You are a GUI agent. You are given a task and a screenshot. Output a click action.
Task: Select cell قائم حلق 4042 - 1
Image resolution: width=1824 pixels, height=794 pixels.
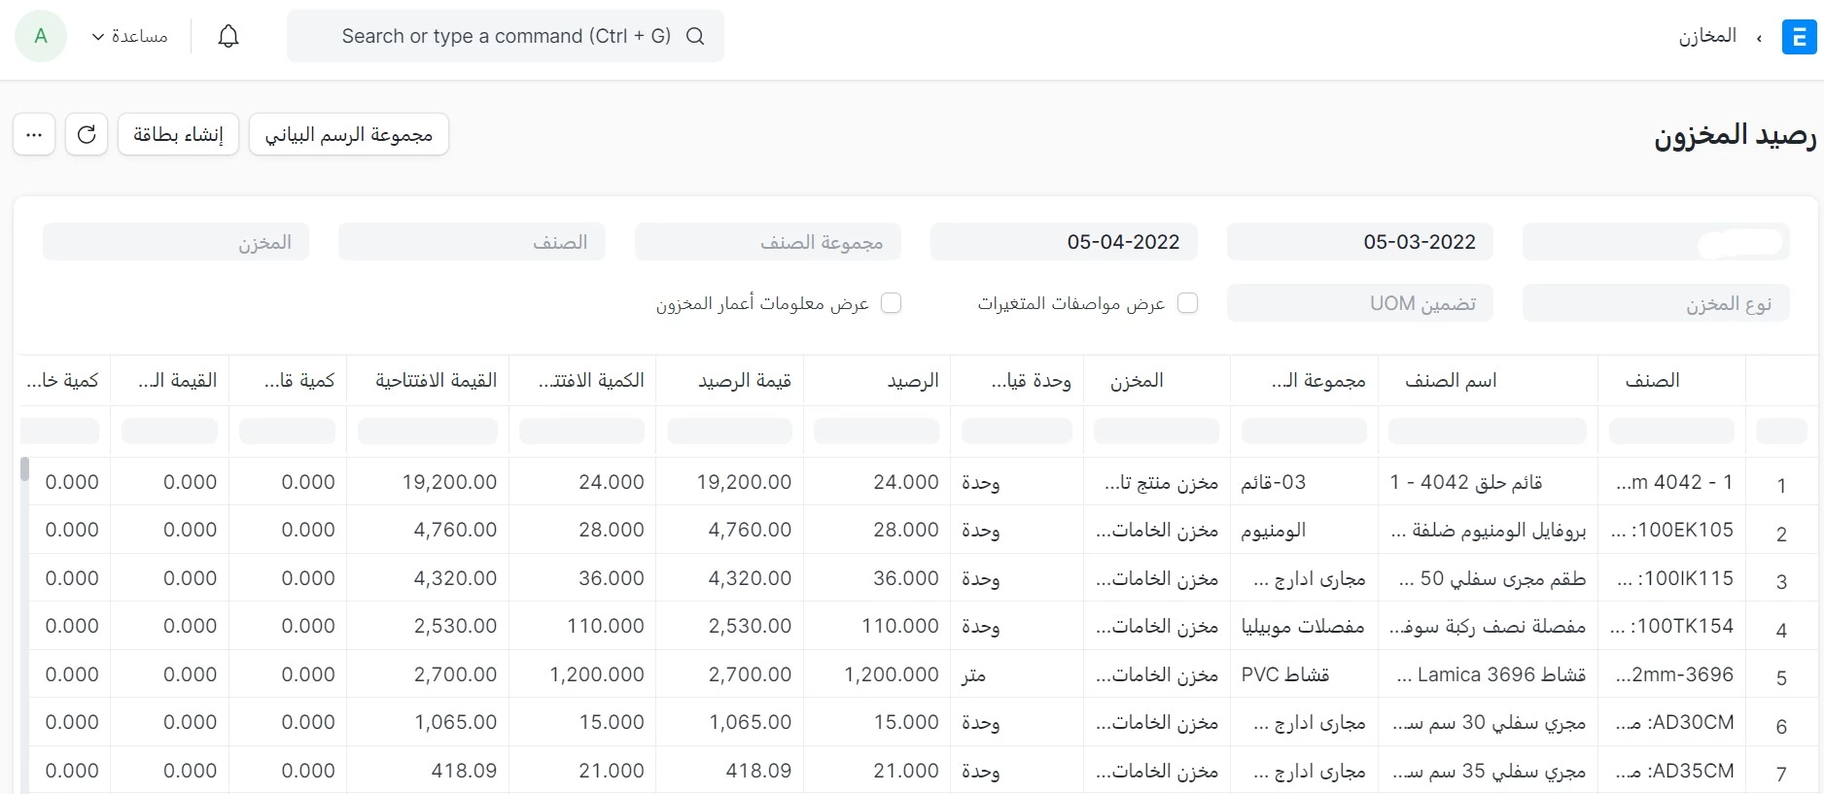pos(1488,482)
